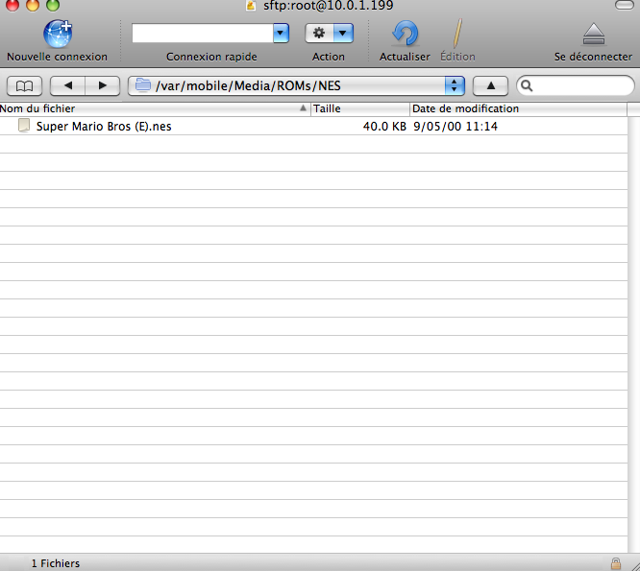
Task: Sort by Taille column header
Action: coord(360,108)
